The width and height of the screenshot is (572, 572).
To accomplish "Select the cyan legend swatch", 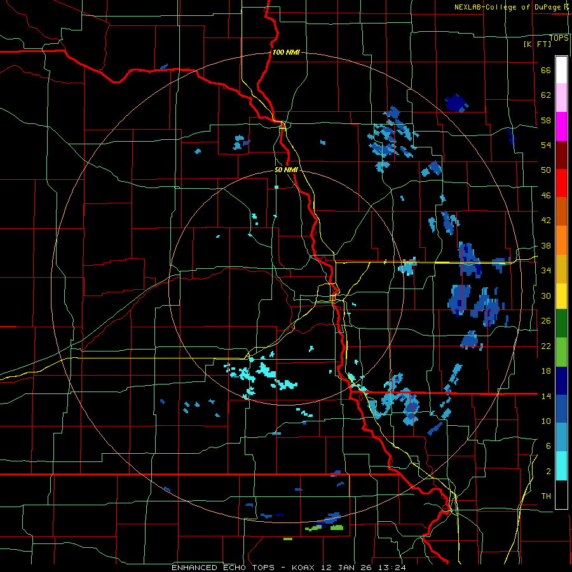I will click(561, 466).
